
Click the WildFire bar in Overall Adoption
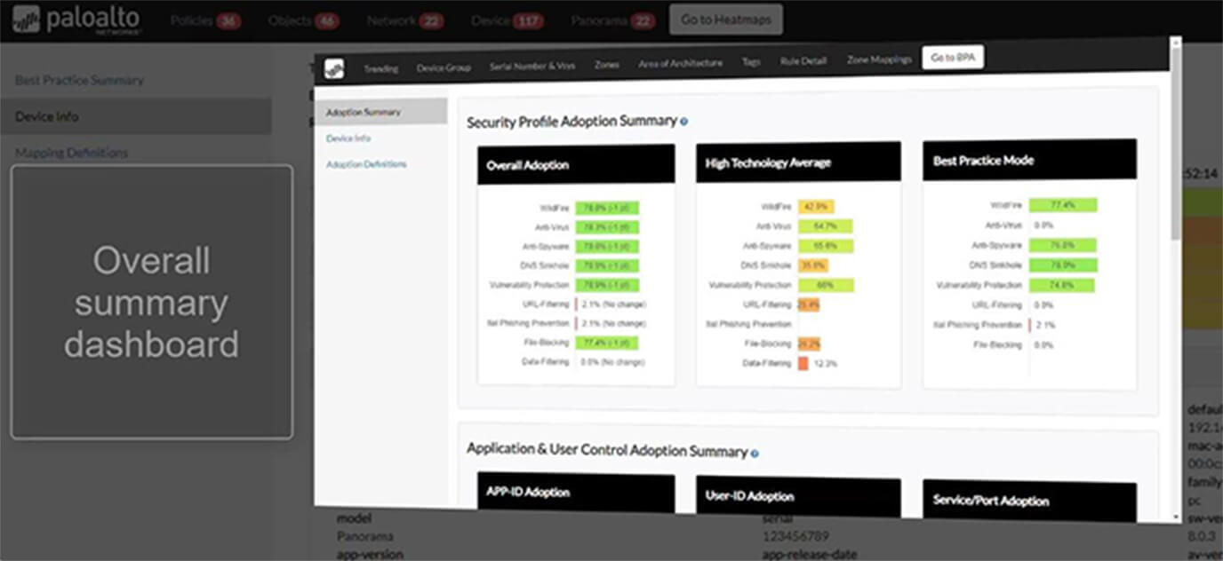pos(606,208)
